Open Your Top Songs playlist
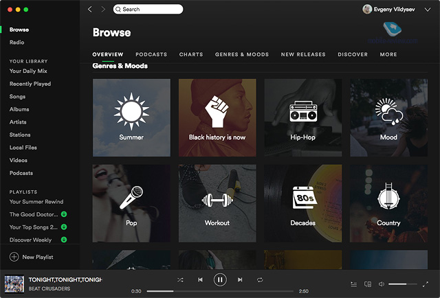The width and height of the screenshot is (440, 298). (x=34, y=227)
